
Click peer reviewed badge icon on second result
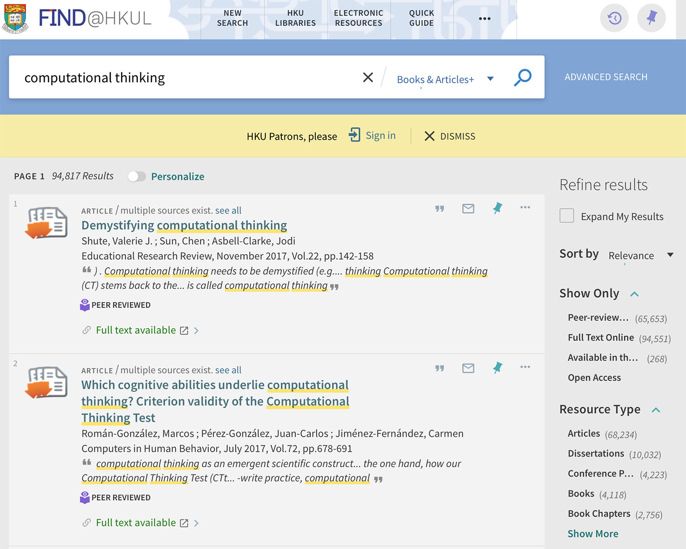85,497
